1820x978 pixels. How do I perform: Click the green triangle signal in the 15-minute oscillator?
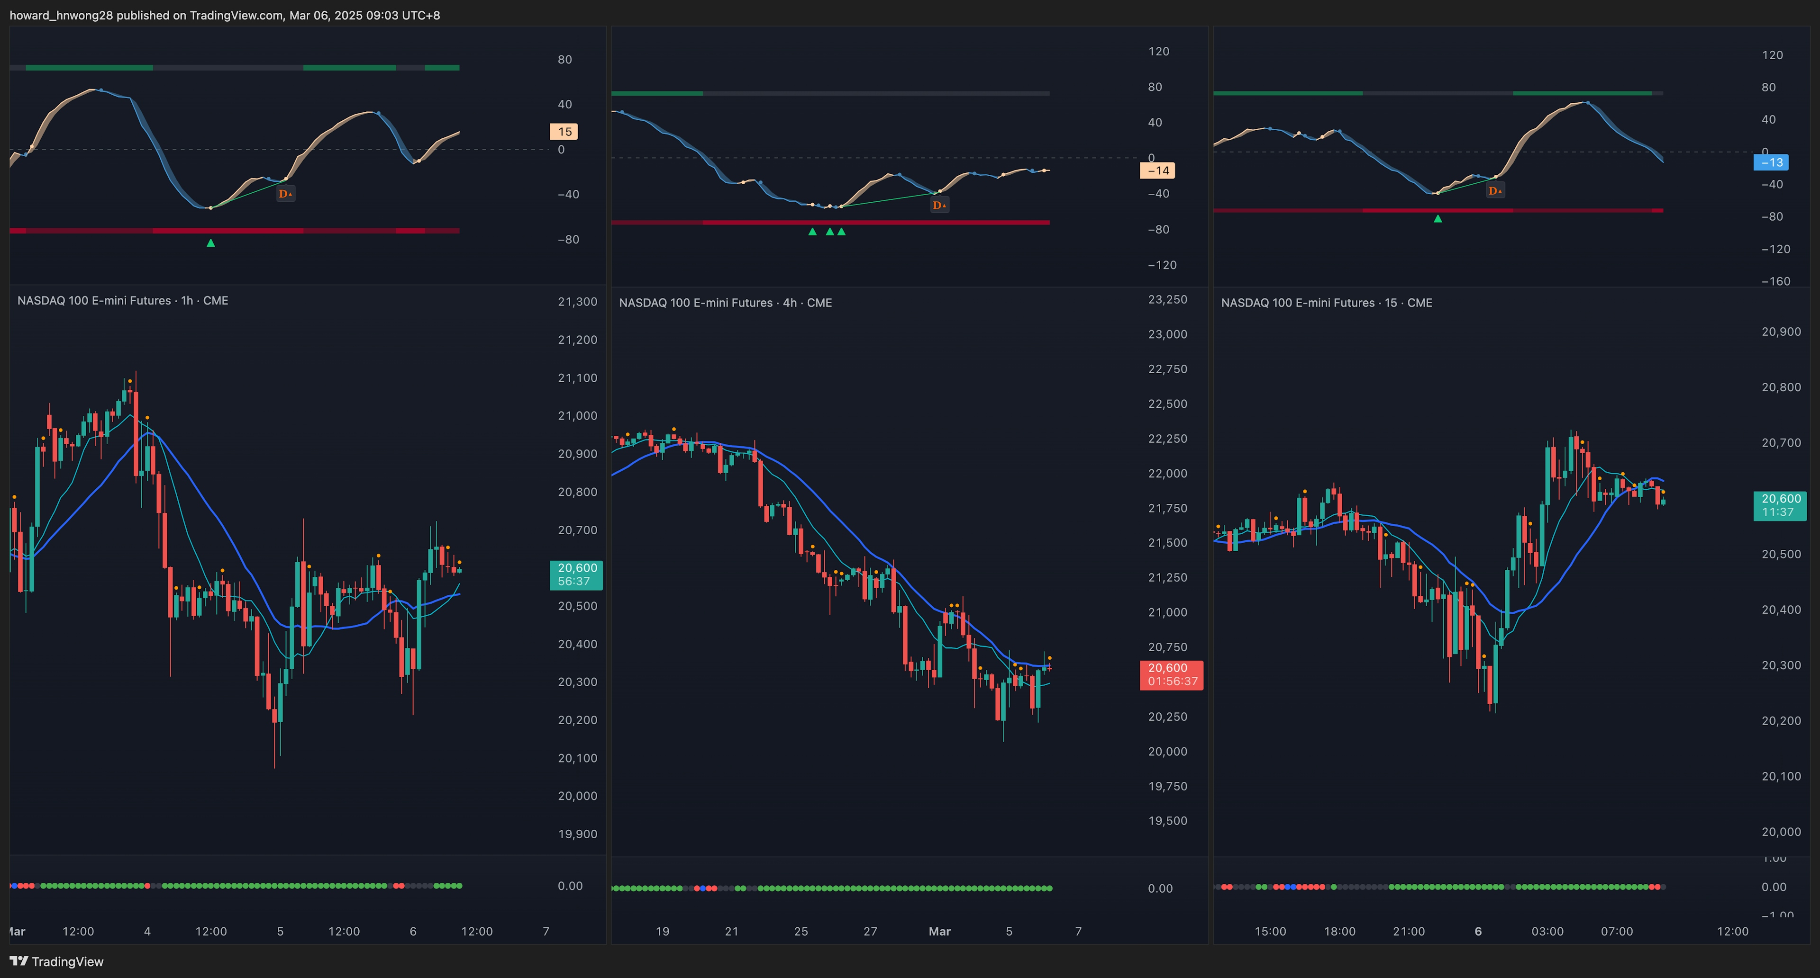(1438, 219)
